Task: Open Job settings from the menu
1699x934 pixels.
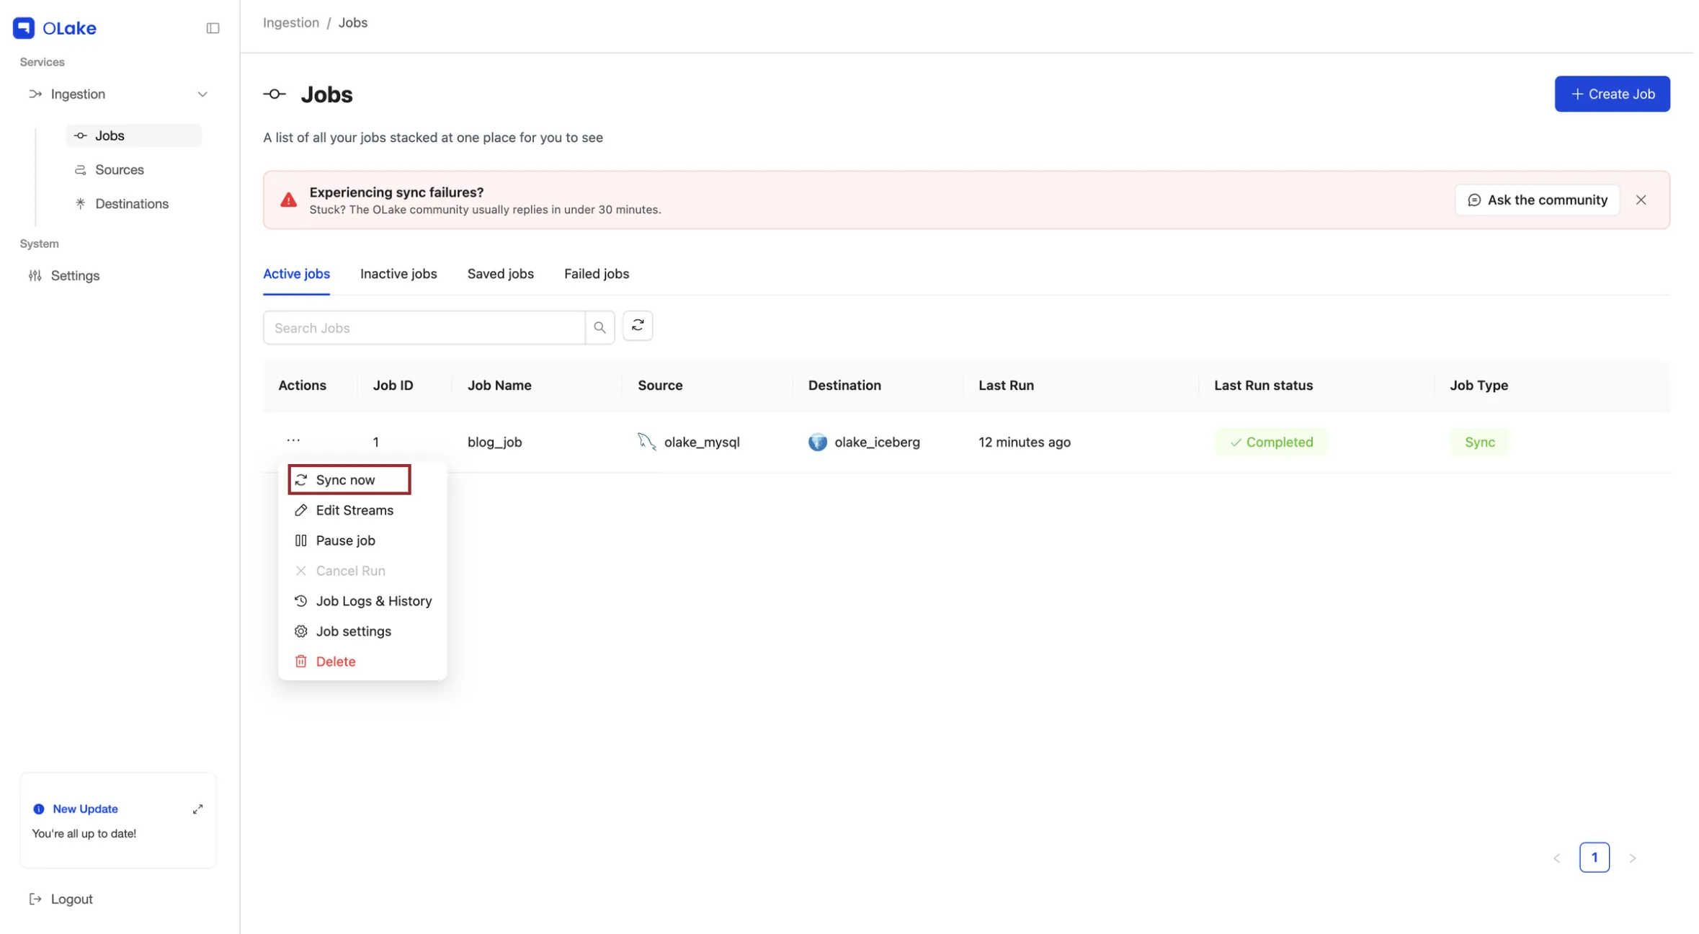Action: (353, 631)
